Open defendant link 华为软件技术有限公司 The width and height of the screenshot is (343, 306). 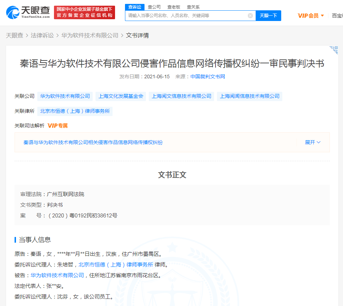tap(57, 275)
